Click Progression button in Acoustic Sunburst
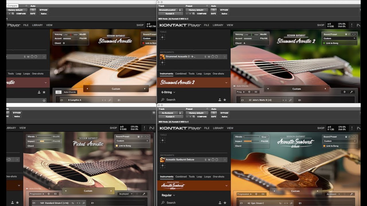Viewport: 367px width, 206px height. [243, 194]
